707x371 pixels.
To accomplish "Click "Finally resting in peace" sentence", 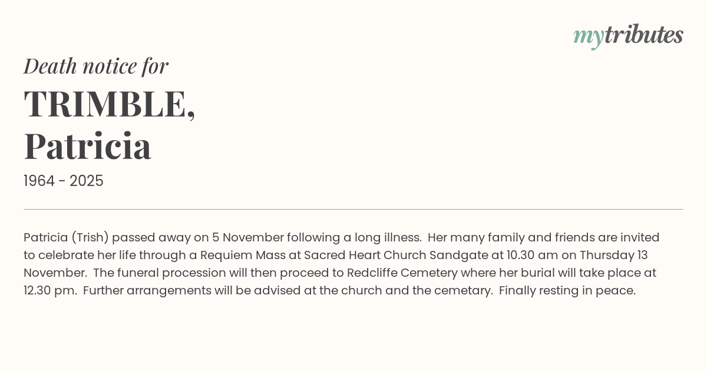I will pyautogui.click(x=567, y=291).
